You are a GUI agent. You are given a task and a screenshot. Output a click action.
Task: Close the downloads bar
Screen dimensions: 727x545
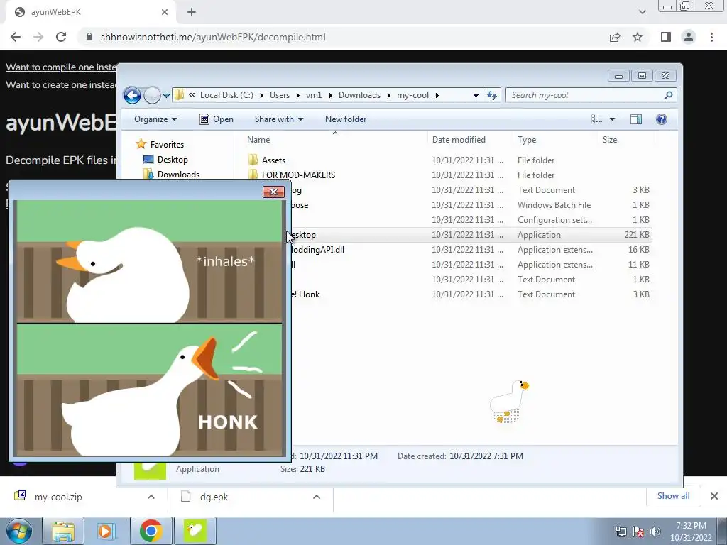point(714,496)
